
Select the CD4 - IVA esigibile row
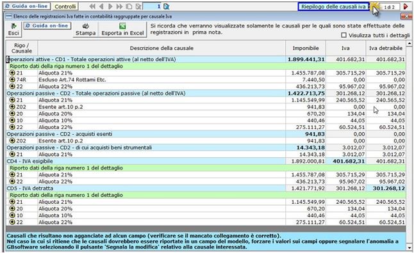[x=206, y=161]
